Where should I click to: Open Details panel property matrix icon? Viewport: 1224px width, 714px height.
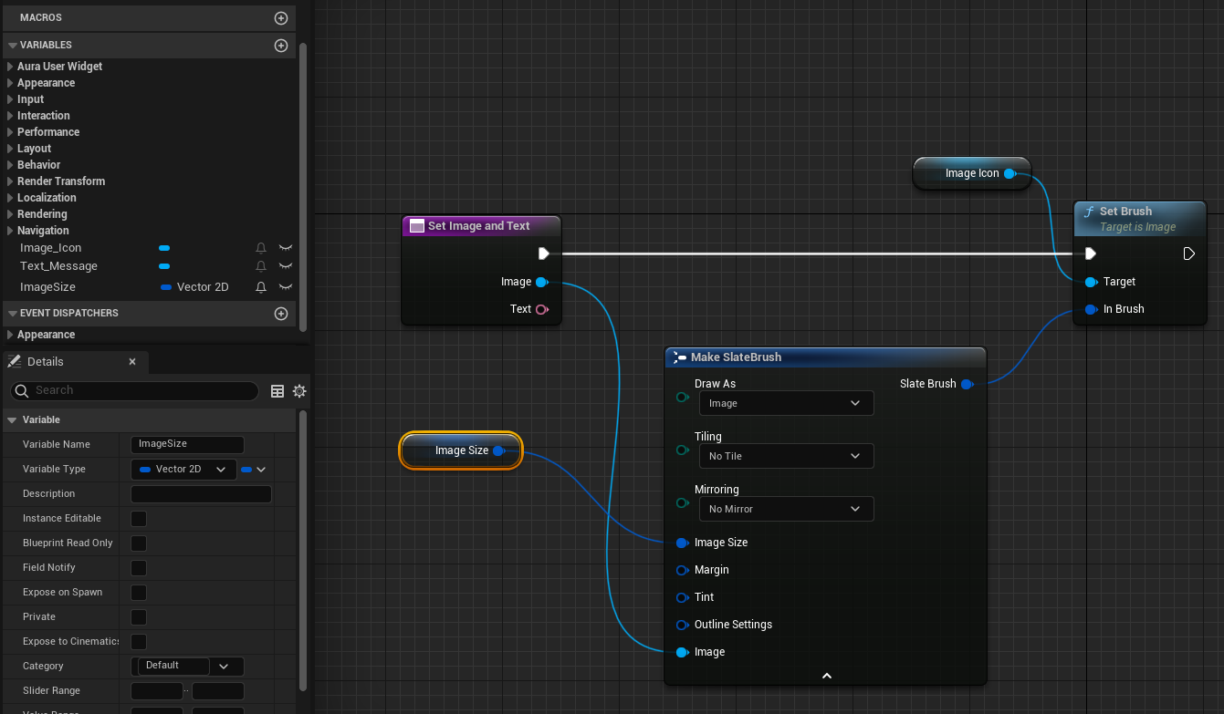(x=277, y=391)
